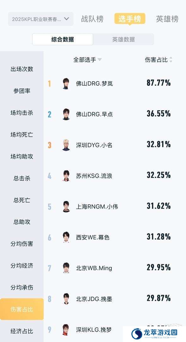Screen dimensions: 186x342
Task: Open 北京WB.Ming player portrait
Action: pyautogui.click(x=66, y=268)
